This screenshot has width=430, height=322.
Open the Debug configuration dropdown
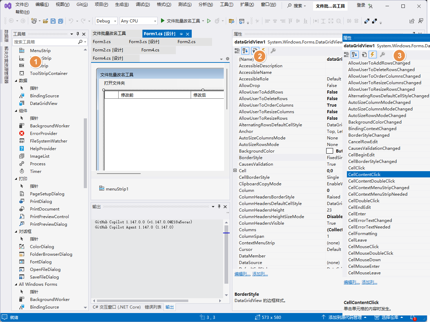(x=106, y=21)
